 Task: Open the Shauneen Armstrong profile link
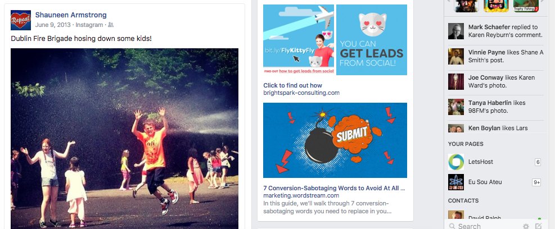[x=71, y=15]
